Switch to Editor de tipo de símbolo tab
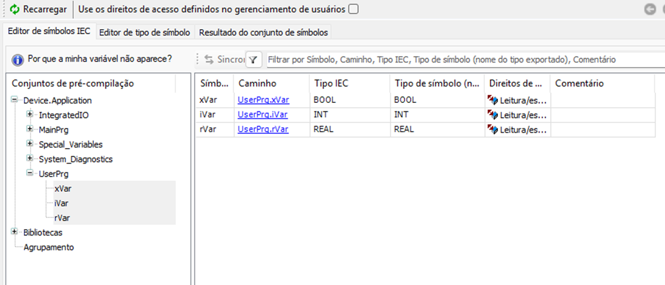This screenshot has height=285, width=665. pos(144,32)
